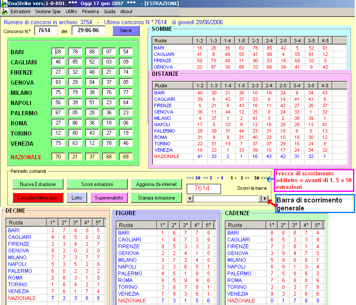Click the scrollbar left arrow
Viewport: 356px width, 305px height.
(x=190, y=199)
